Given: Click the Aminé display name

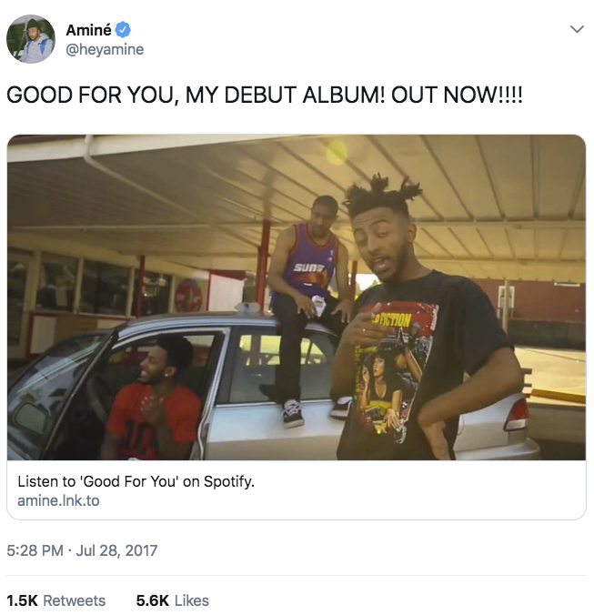Looking at the screenshot, I should [x=88, y=30].
